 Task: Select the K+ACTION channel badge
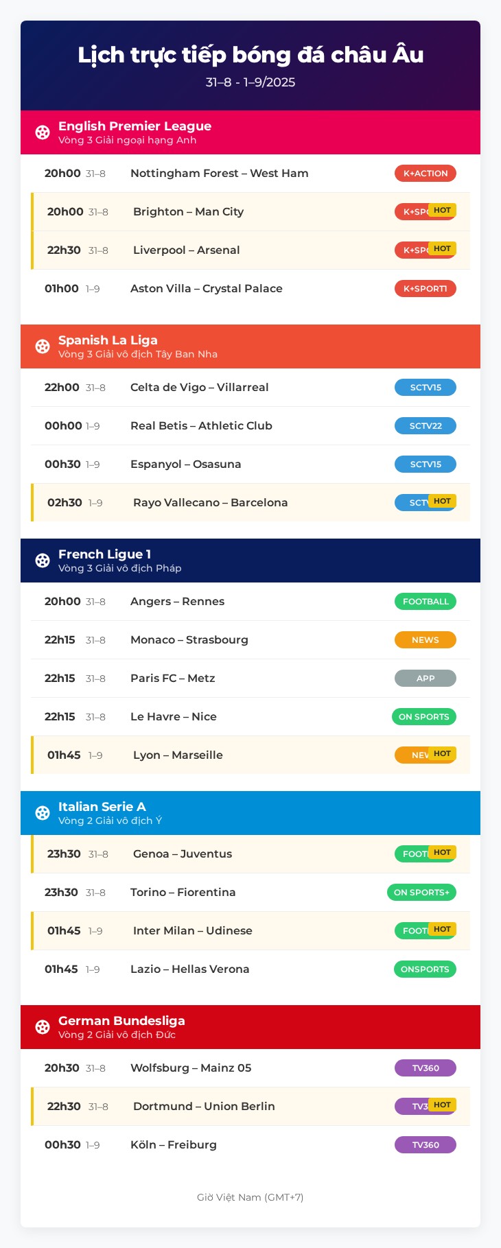(x=426, y=174)
